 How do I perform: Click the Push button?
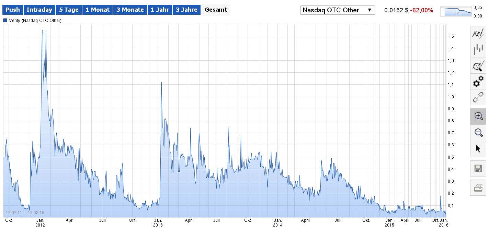click(x=12, y=10)
